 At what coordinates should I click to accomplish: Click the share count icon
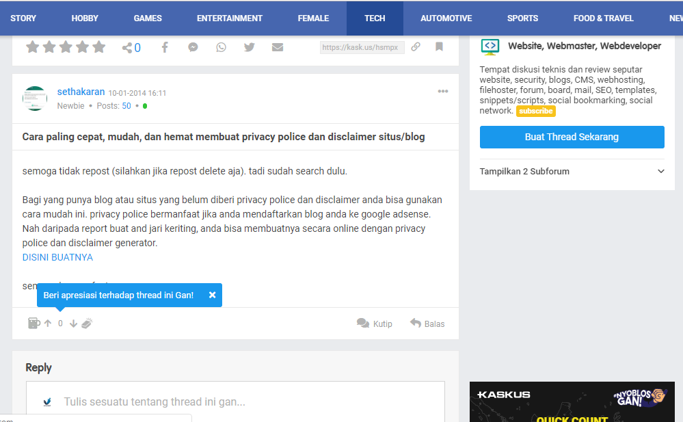pyautogui.click(x=126, y=47)
